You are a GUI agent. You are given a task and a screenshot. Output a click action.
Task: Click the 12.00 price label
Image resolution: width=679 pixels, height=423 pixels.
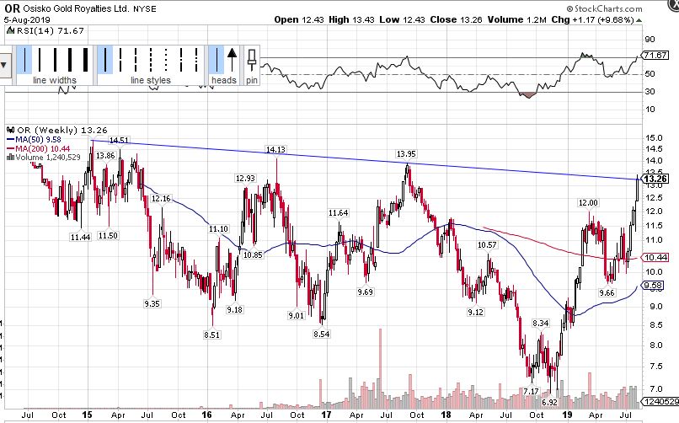click(x=588, y=203)
